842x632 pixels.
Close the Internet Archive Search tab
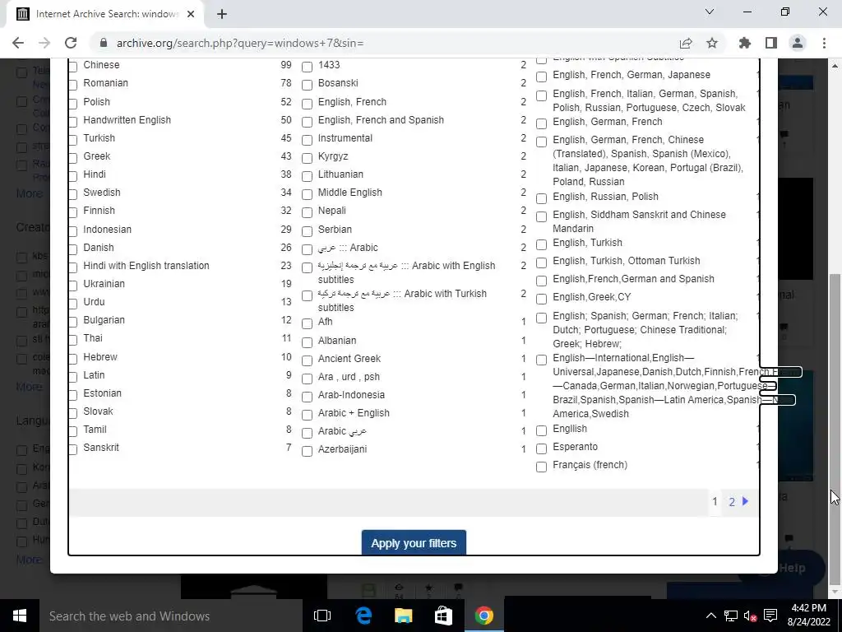coord(191,14)
